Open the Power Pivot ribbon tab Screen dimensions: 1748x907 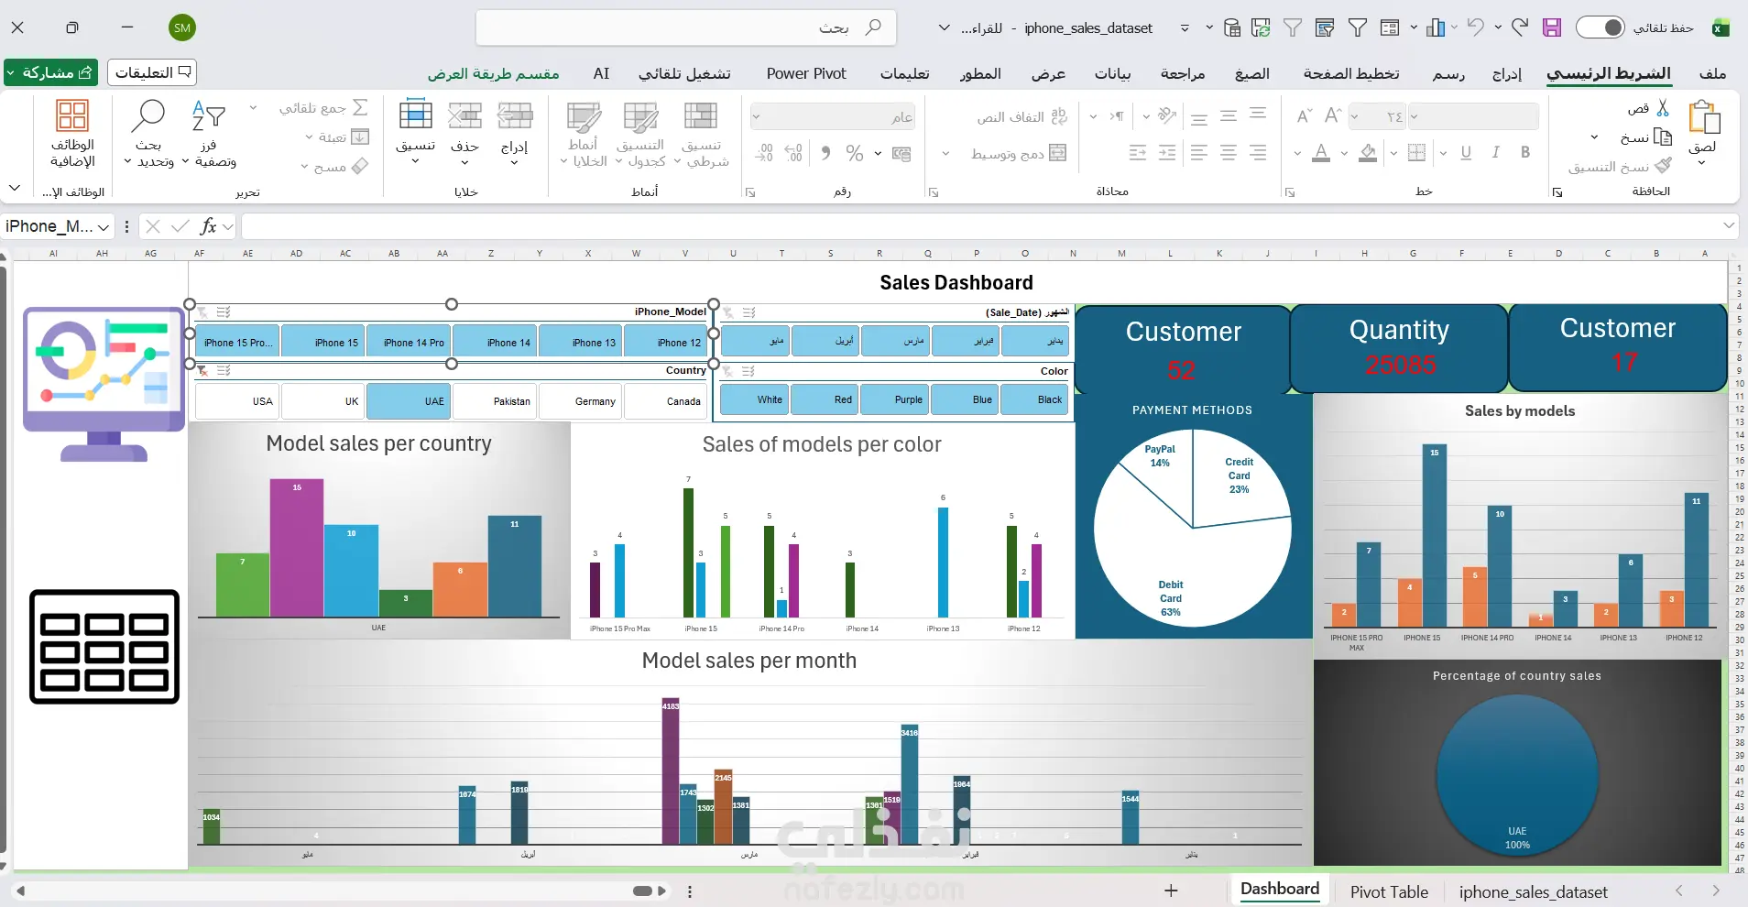(x=806, y=73)
